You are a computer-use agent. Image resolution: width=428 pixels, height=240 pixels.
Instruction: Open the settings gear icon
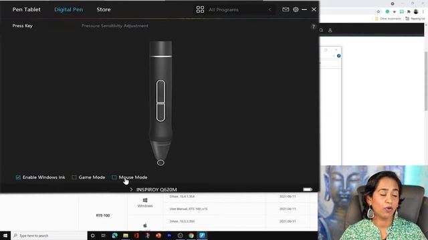296,9
